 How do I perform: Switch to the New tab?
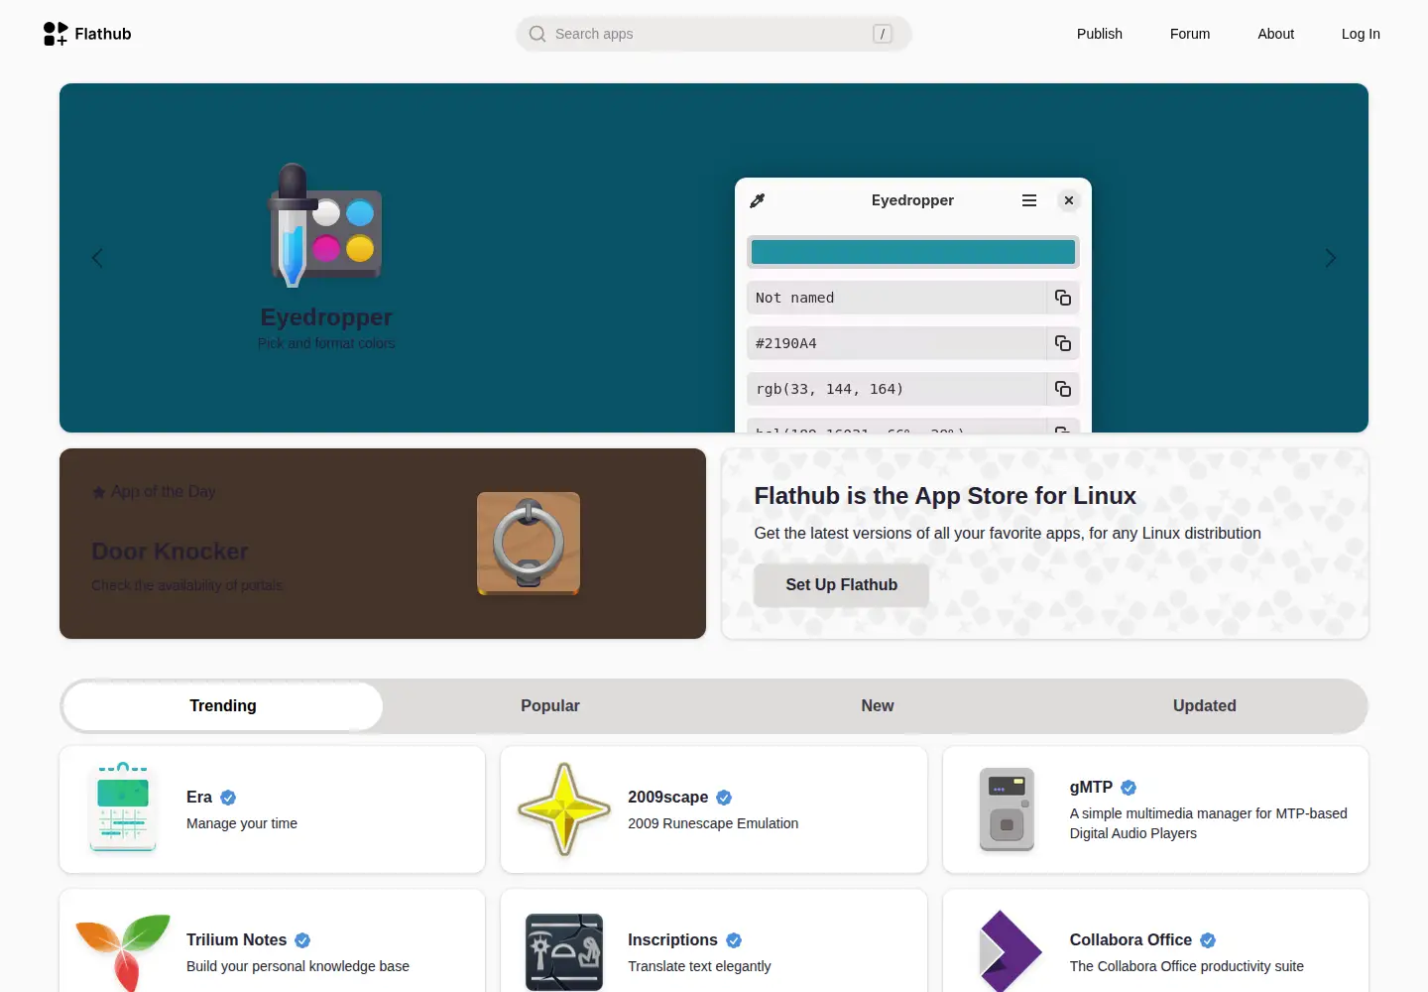point(878,706)
